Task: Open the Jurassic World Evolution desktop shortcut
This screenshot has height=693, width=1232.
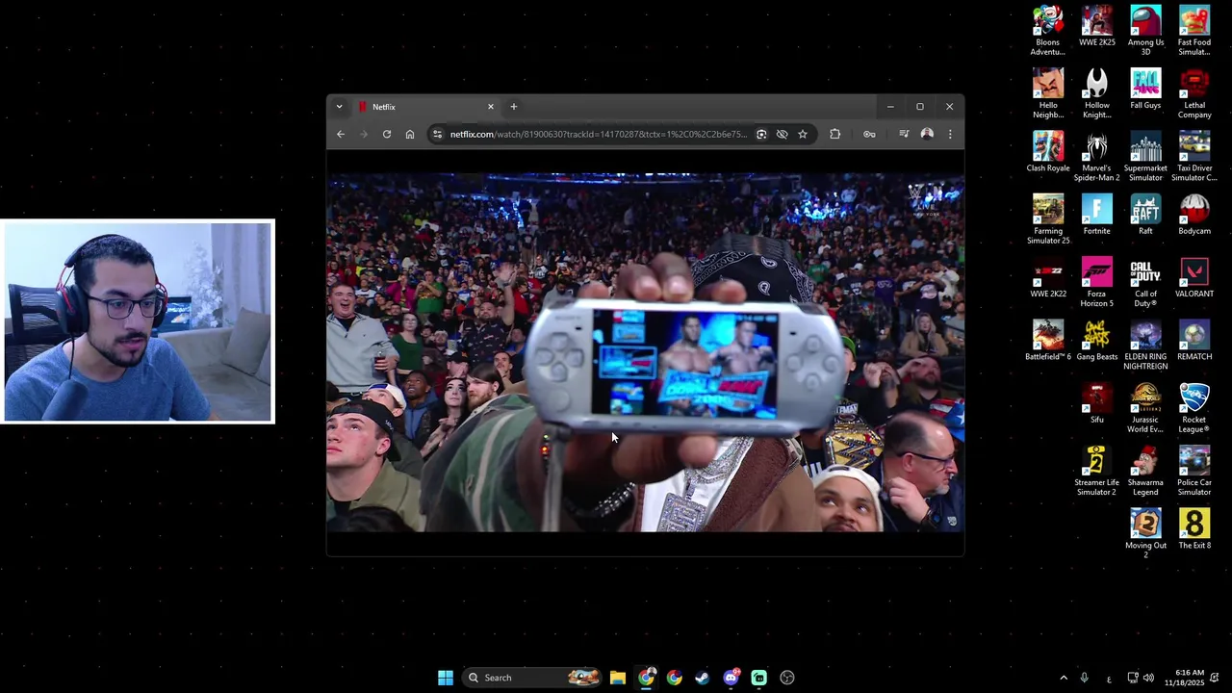Action: click(1145, 409)
